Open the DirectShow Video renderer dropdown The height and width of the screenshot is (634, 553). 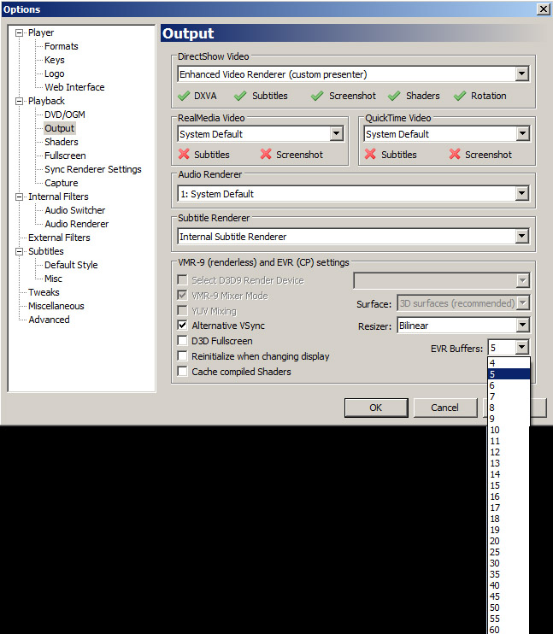coord(522,74)
